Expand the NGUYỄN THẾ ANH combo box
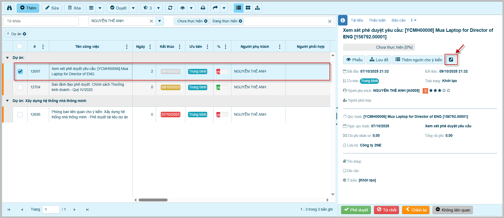Image resolution: width=504 pixels, height=218 pixels. pyautogui.click(x=159, y=21)
